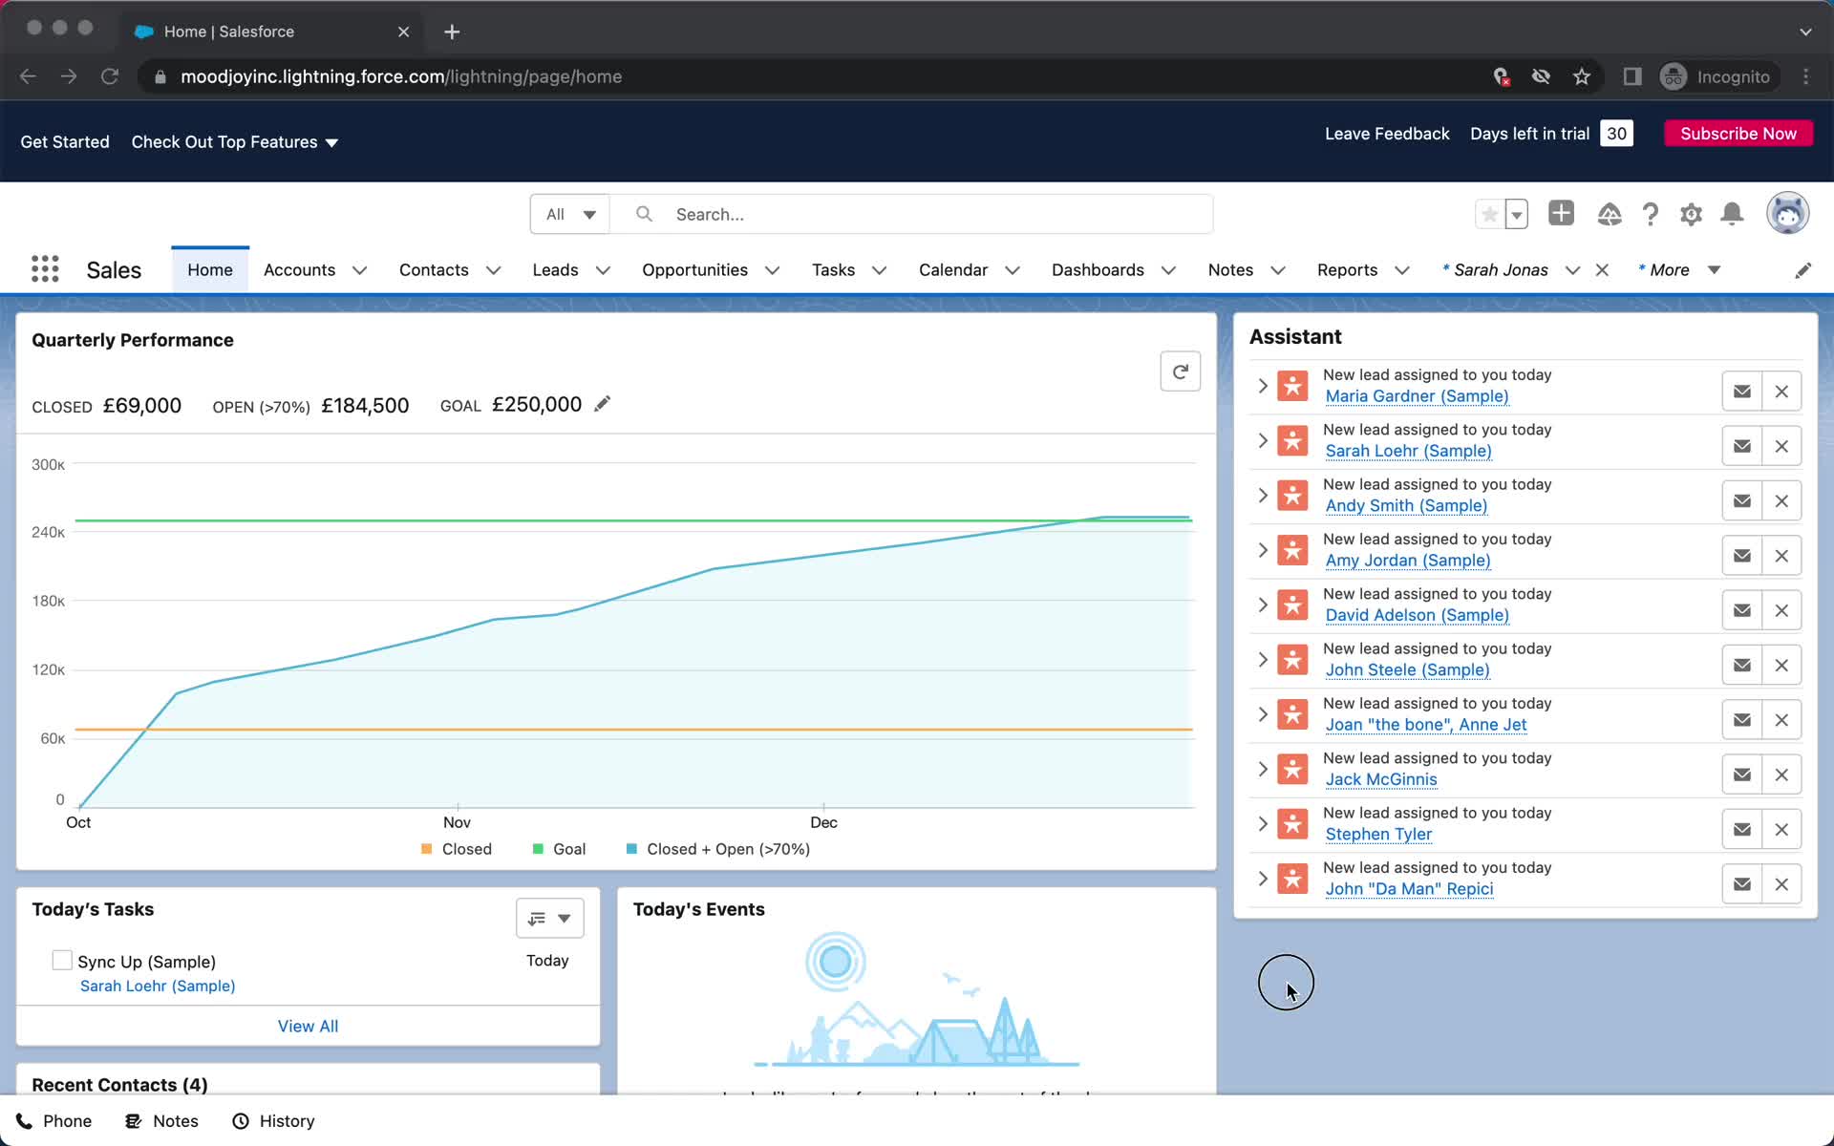Viewport: 1834px width, 1146px height.
Task: Email Jack McGinnis lead
Action: (1742, 775)
